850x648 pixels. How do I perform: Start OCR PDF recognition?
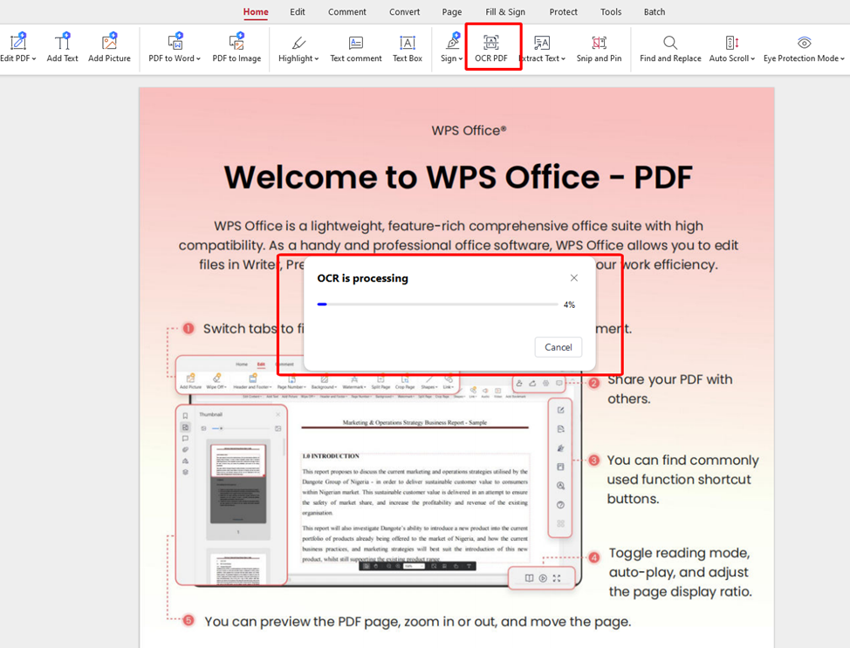click(x=491, y=48)
